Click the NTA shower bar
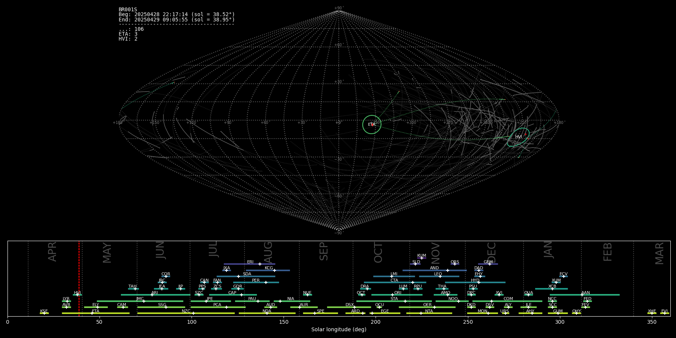Screen dimensions: 676x338 coord(429,313)
